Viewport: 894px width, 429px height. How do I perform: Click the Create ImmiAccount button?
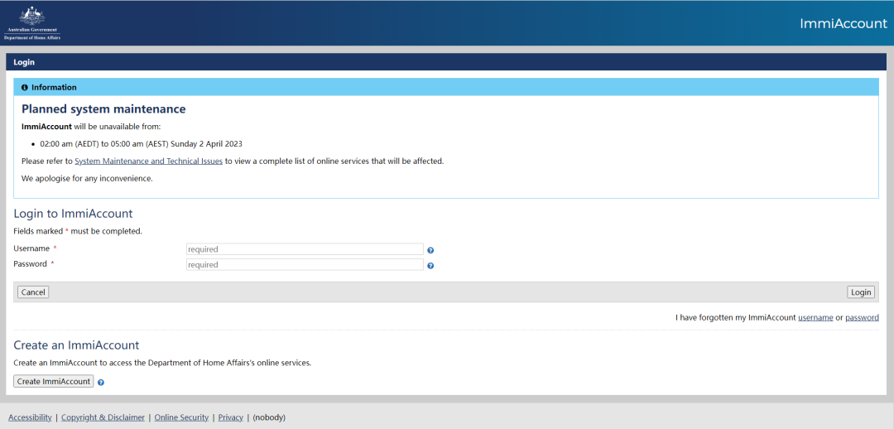coord(54,381)
